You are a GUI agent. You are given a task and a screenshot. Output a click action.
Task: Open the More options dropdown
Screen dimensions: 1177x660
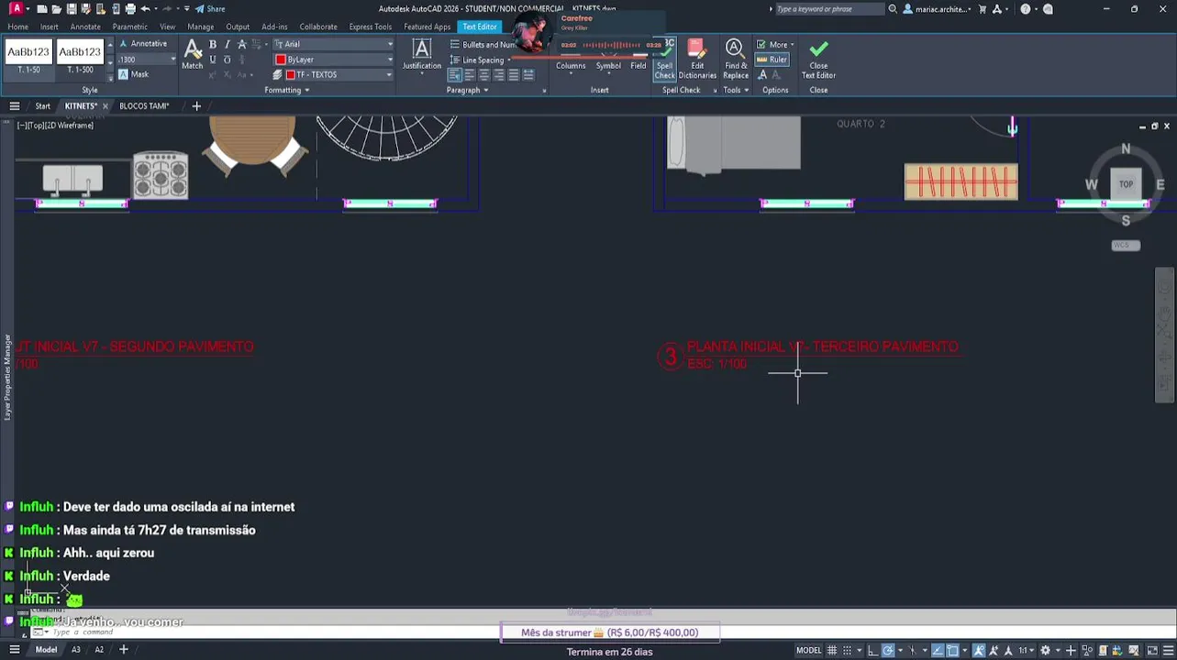776,44
